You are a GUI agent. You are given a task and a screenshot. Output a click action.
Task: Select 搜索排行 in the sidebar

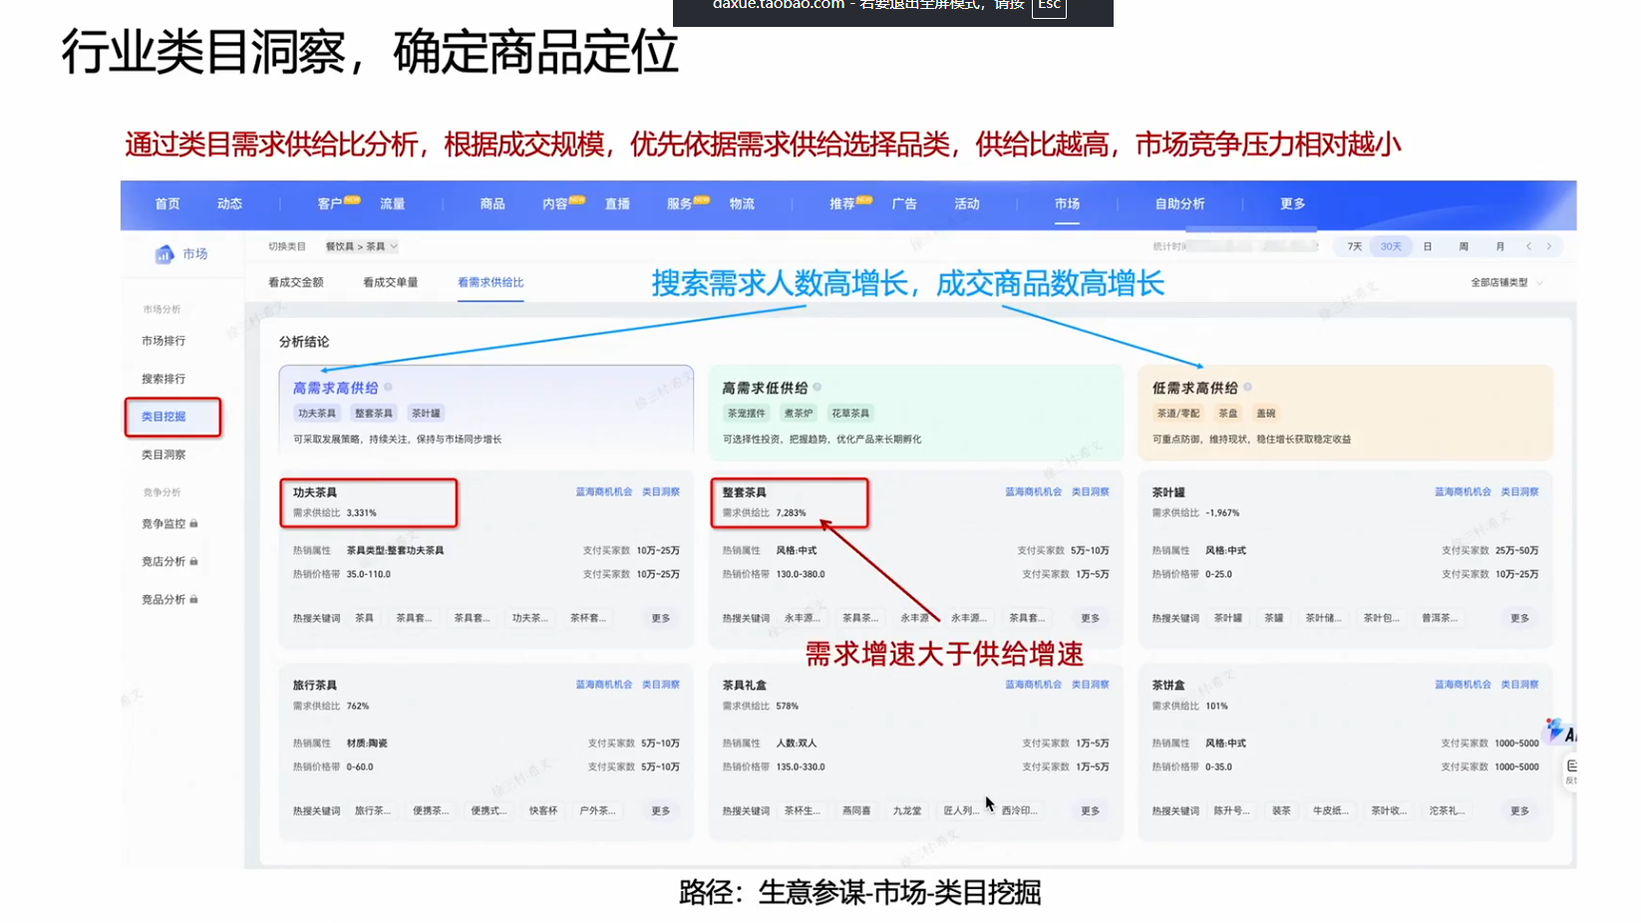click(x=164, y=379)
